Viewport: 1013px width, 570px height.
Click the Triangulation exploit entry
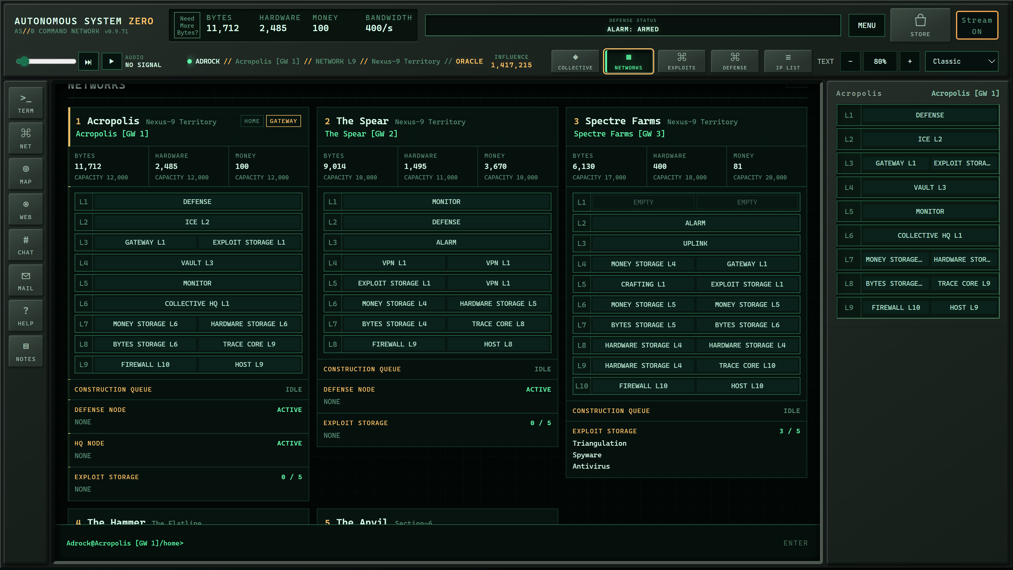click(599, 443)
